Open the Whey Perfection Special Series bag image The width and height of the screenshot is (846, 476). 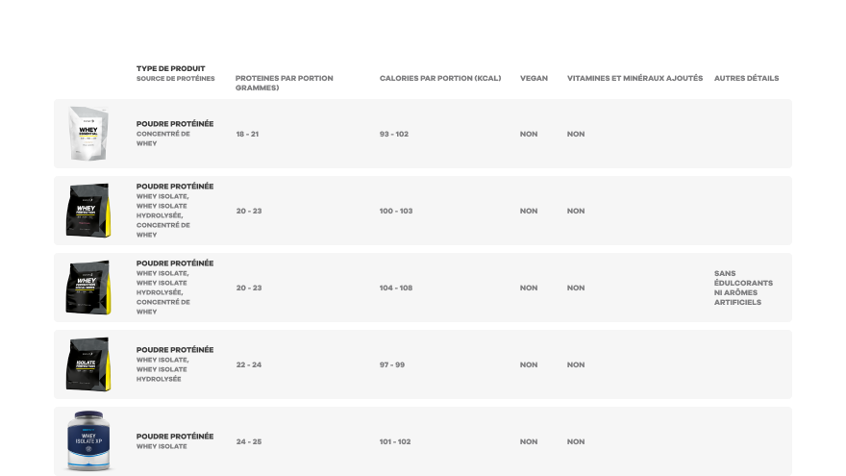point(88,288)
